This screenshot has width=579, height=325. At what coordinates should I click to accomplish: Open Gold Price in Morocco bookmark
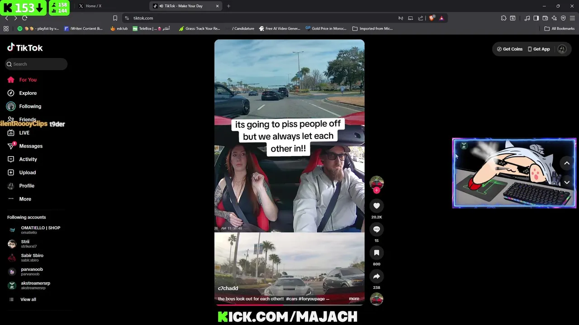point(326,28)
